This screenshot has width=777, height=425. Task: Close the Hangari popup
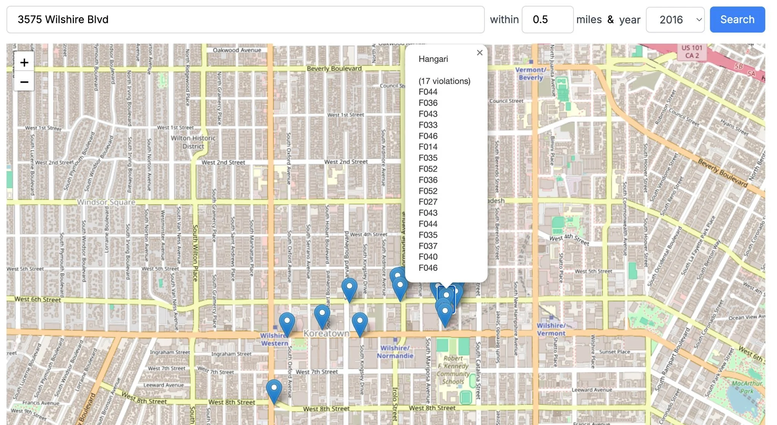[480, 52]
